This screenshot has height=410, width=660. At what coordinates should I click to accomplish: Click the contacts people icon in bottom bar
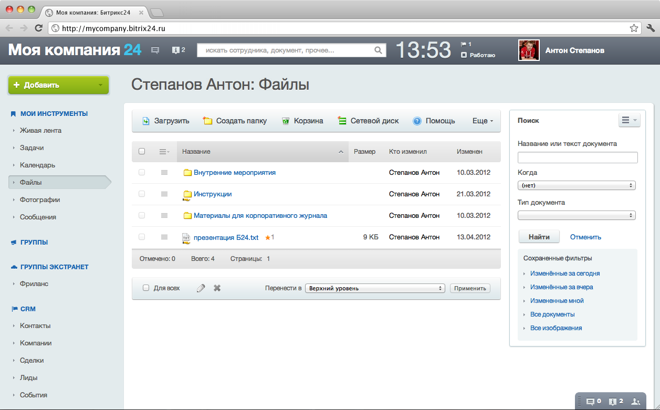[x=636, y=402]
